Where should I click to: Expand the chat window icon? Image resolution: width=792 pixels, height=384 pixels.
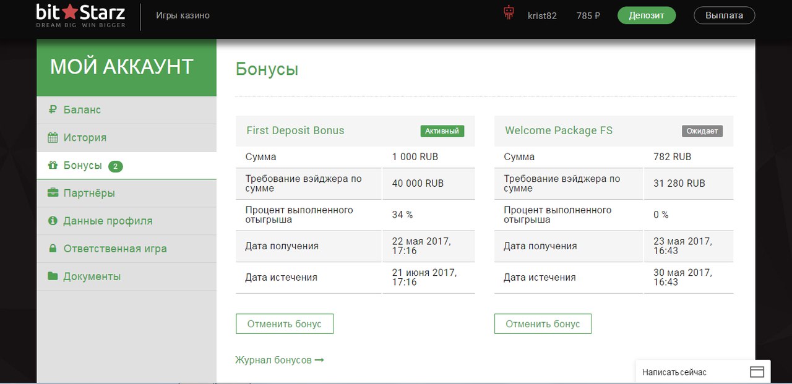click(757, 372)
